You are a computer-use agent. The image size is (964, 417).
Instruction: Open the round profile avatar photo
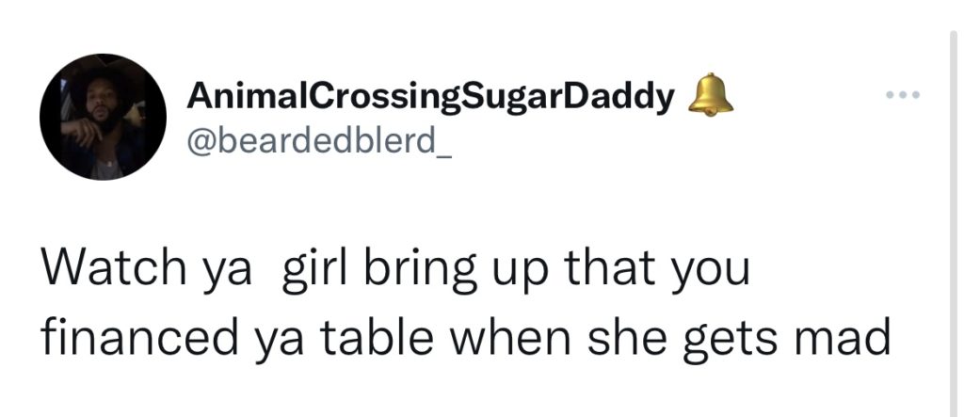(x=103, y=117)
